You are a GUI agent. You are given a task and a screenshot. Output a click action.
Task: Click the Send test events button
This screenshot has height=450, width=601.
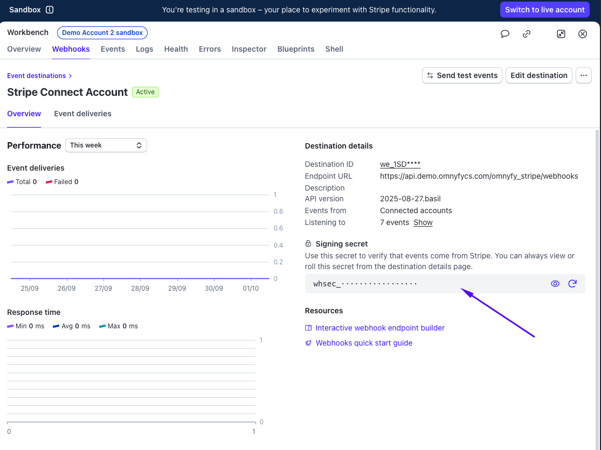click(462, 75)
